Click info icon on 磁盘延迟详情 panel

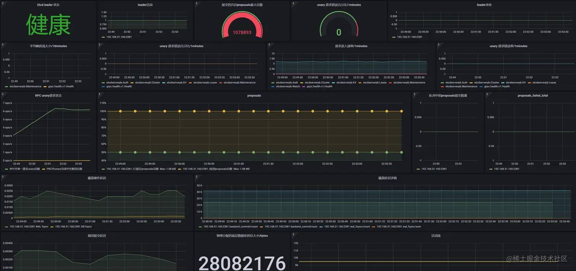tap(197, 176)
